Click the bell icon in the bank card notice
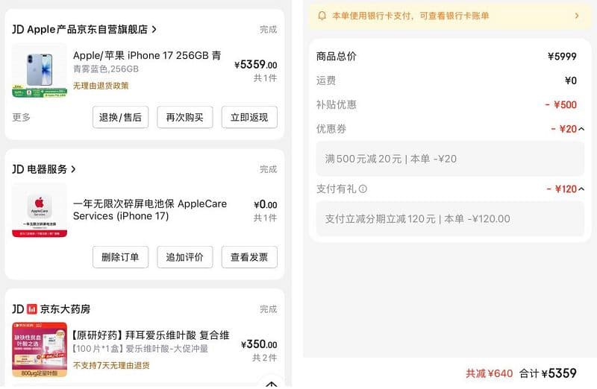The image size is (597, 389). click(322, 16)
